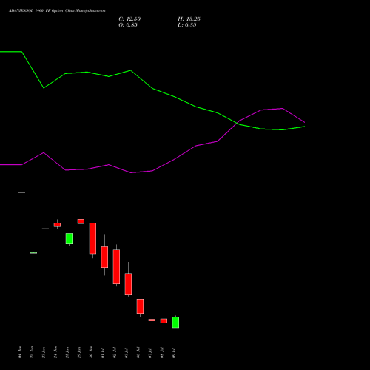
Task: Click the open value 'O: 6.85'
Action: point(128,25)
